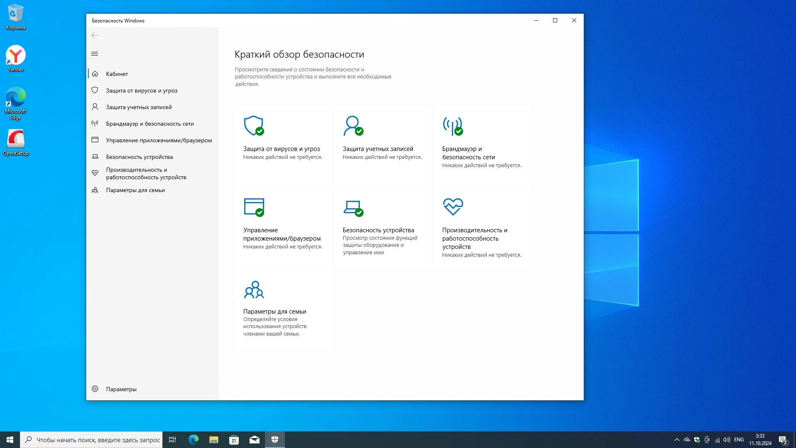Screen dimensions: 796x448
Task: Select Кабинет in the sidebar
Action: tap(117, 74)
